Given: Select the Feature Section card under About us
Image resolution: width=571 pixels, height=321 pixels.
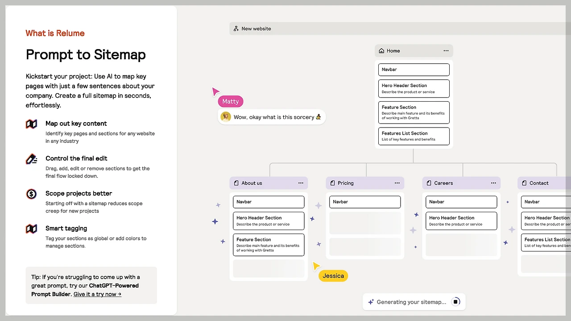Looking at the screenshot, I should [x=269, y=245].
